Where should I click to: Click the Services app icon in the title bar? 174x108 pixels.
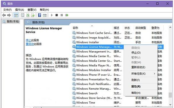[x=4, y=4]
